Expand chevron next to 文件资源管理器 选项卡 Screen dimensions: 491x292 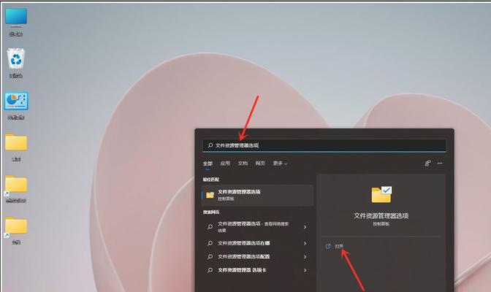click(x=305, y=270)
